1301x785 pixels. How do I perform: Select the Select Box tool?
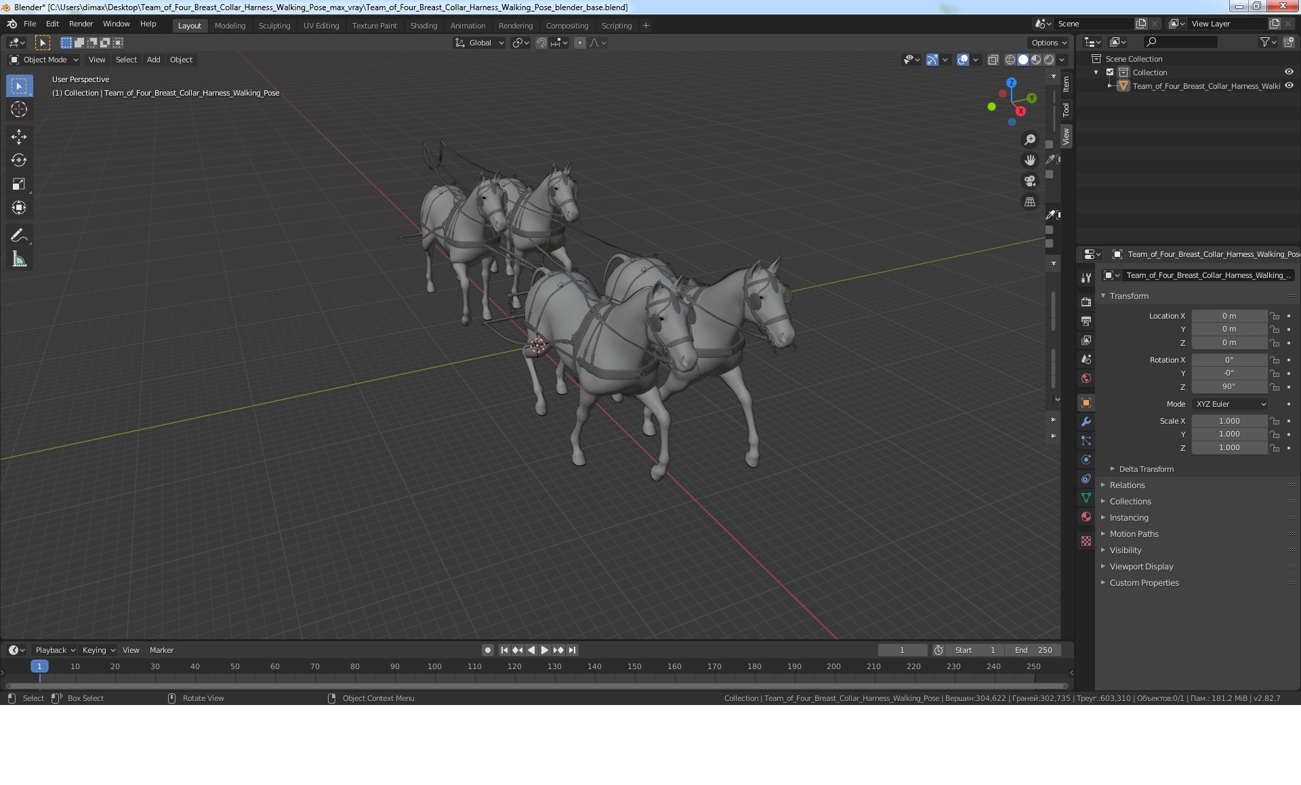pyautogui.click(x=19, y=86)
